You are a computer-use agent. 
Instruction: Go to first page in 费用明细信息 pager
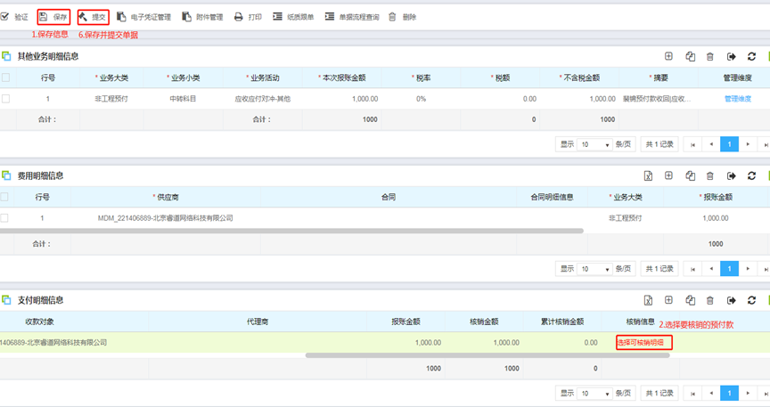(x=692, y=269)
